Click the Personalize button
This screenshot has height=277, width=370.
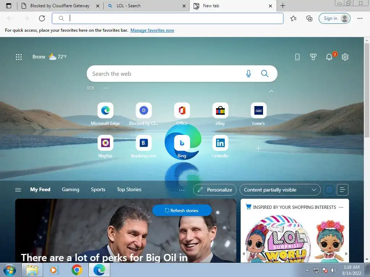(x=215, y=190)
